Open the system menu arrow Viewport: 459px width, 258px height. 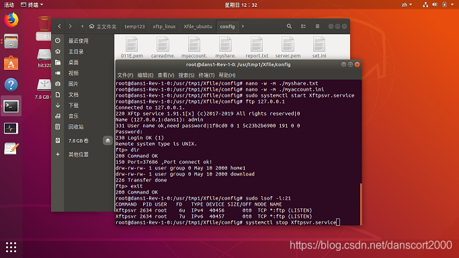pyautogui.click(x=452, y=5)
